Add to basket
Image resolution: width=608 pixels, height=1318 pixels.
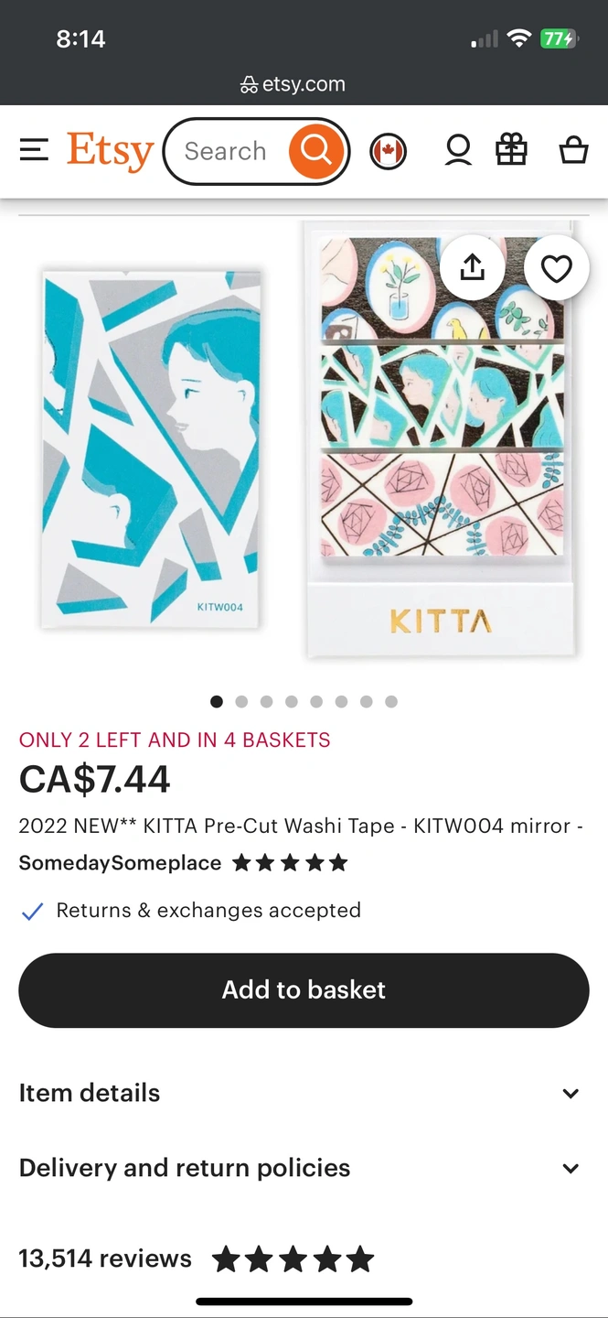pyautogui.click(x=304, y=990)
